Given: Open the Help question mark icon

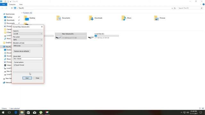Looking at the screenshot, I should (204, 4).
